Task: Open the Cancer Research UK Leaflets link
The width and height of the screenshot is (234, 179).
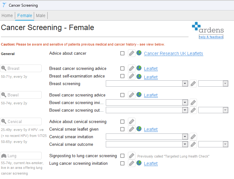Action: click(x=173, y=53)
